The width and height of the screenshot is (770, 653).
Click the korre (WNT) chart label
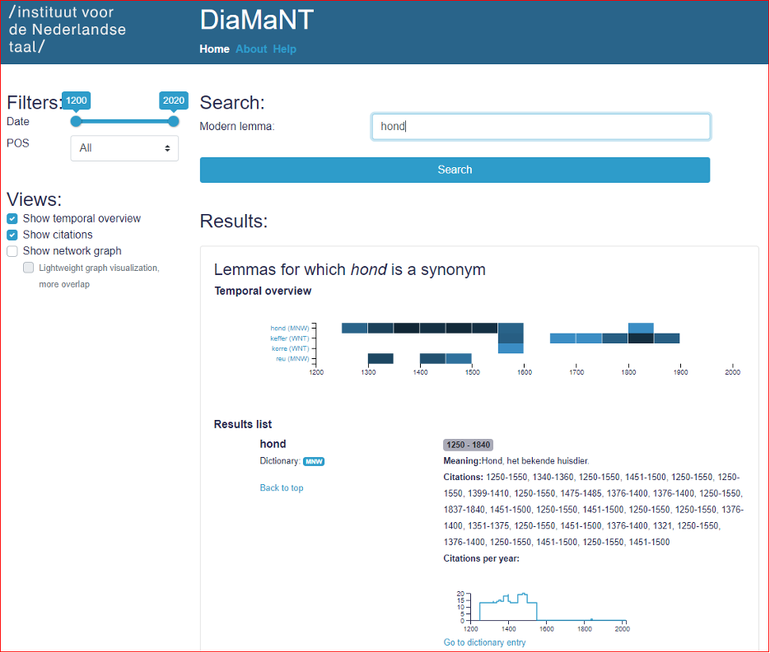290,348
